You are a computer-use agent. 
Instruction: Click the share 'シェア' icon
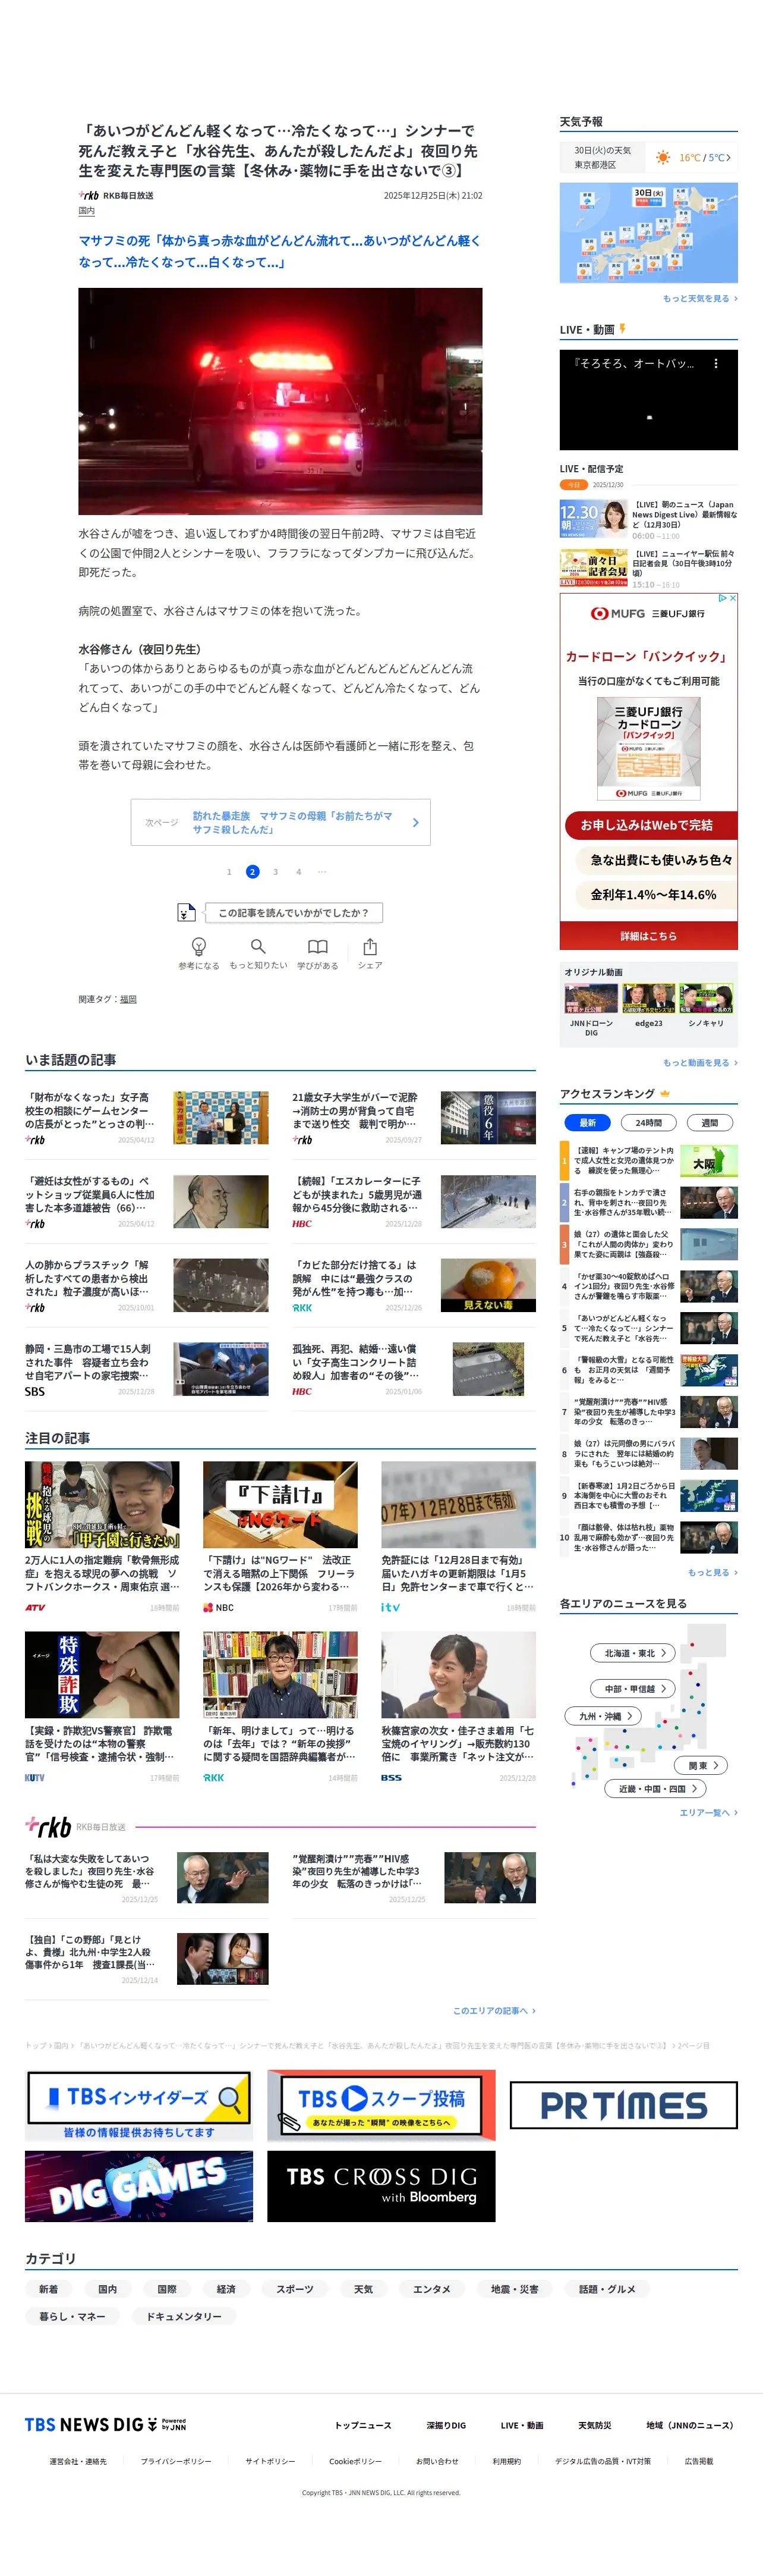371,946
